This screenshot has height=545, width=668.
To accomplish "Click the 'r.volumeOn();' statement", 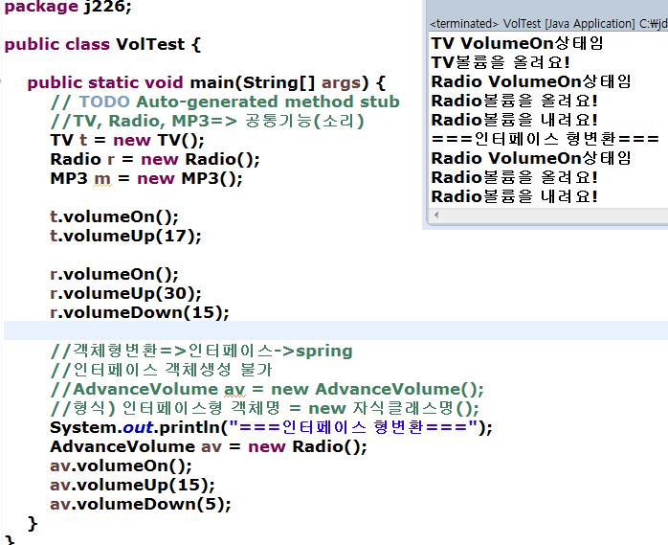I will tap(114, 274).
